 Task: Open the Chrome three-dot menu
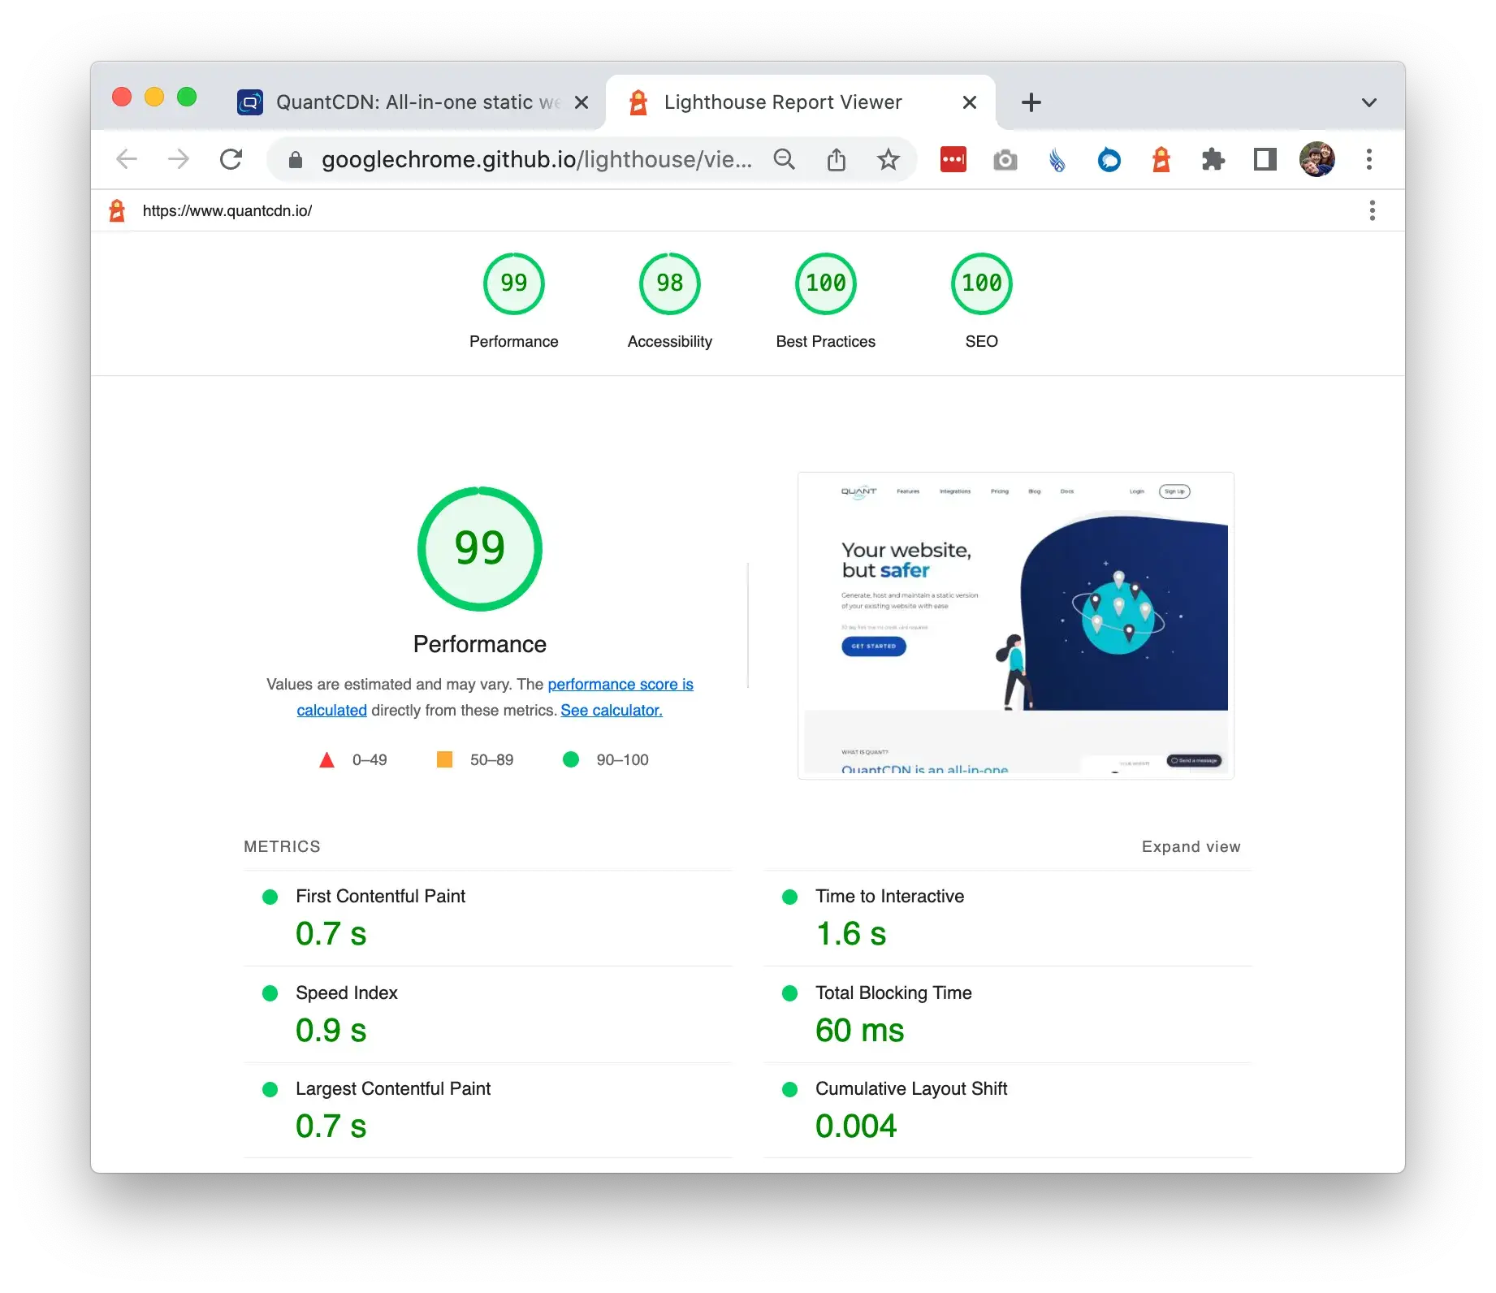pyautogui.click(x=1368, y=159)
